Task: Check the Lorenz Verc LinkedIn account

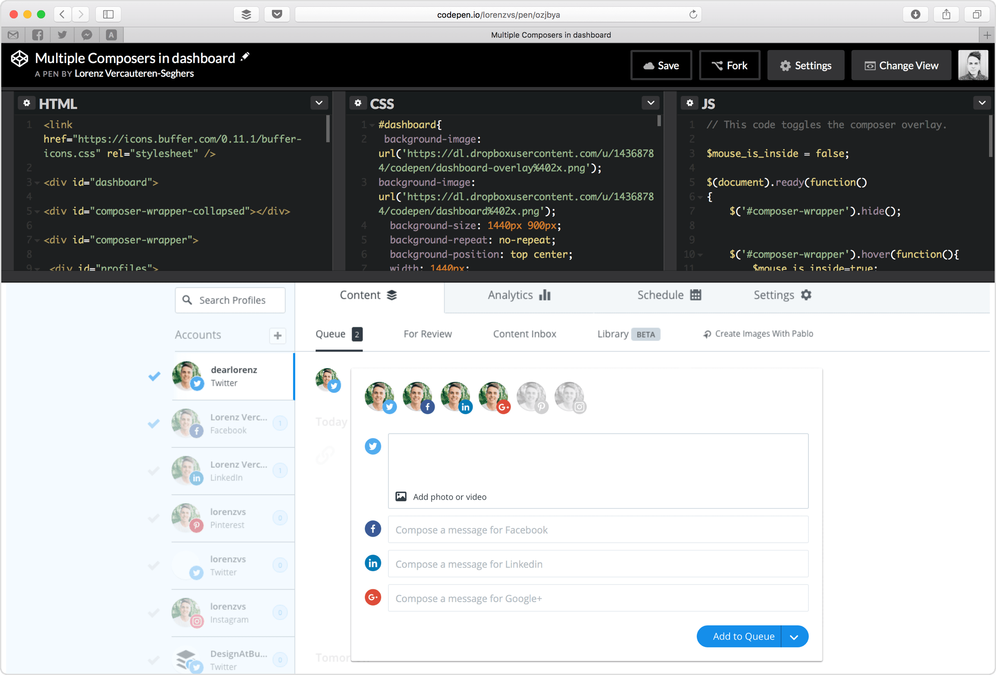Action: pos(154,471)
